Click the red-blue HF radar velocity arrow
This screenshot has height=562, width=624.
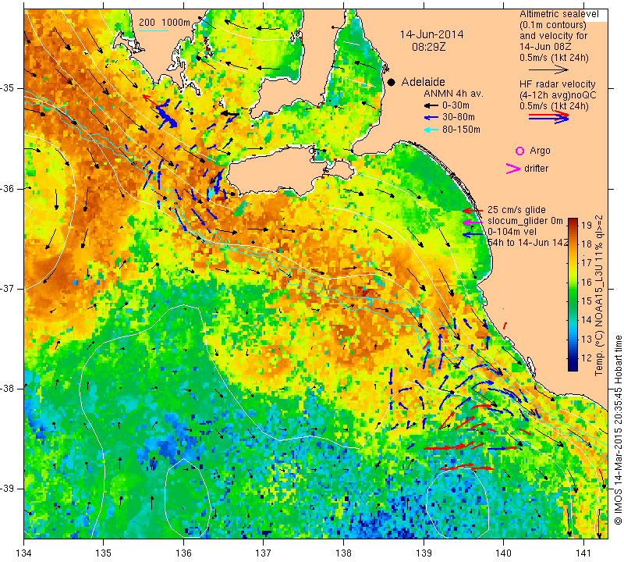point(549,117)
